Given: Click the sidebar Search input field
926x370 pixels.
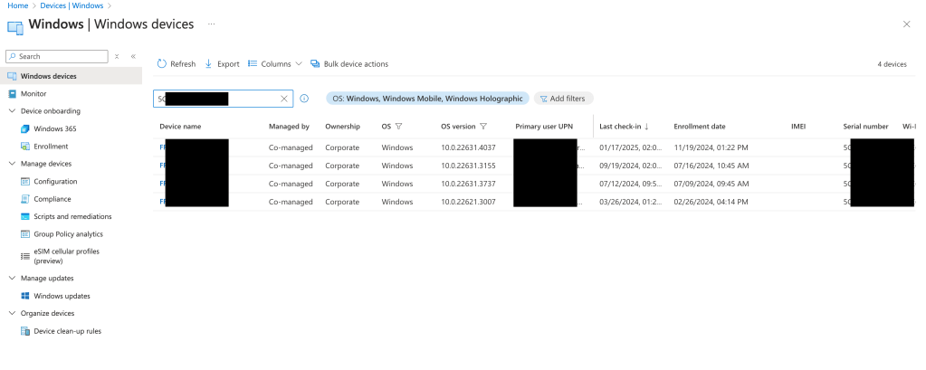Looking at the screenshot, I should point(59,56).
